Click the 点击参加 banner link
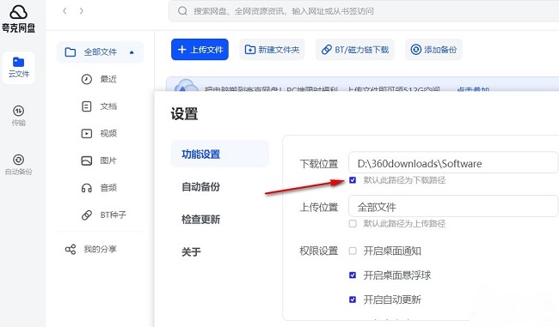This screenshot has height=327, width=559. pos(473,89)
